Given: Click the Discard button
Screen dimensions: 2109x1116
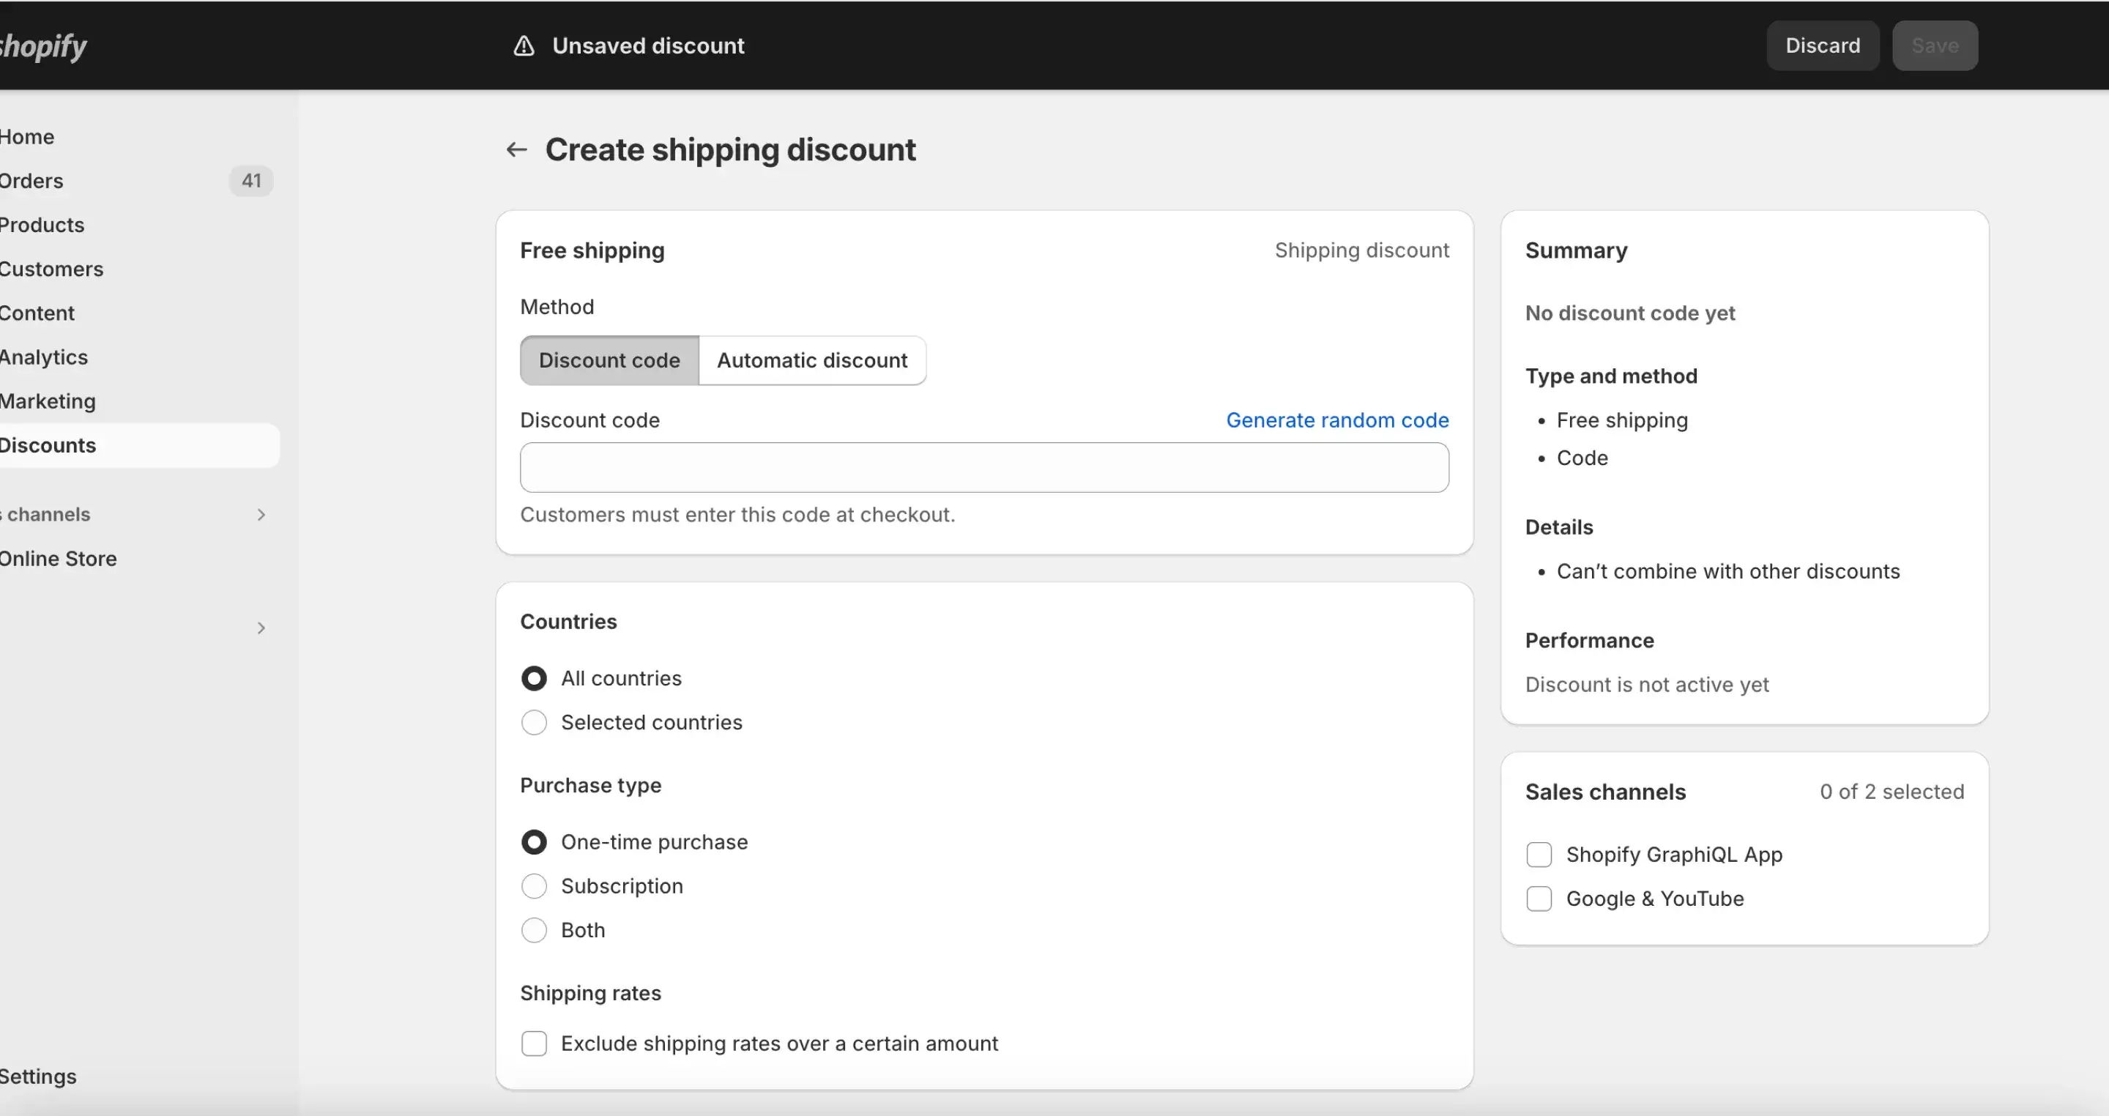Looking at the screenshot, I should point(1823,46).
